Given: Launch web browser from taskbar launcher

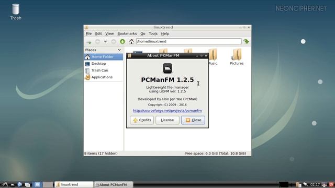Looking at the screenshot, I should tap(20, 184).
